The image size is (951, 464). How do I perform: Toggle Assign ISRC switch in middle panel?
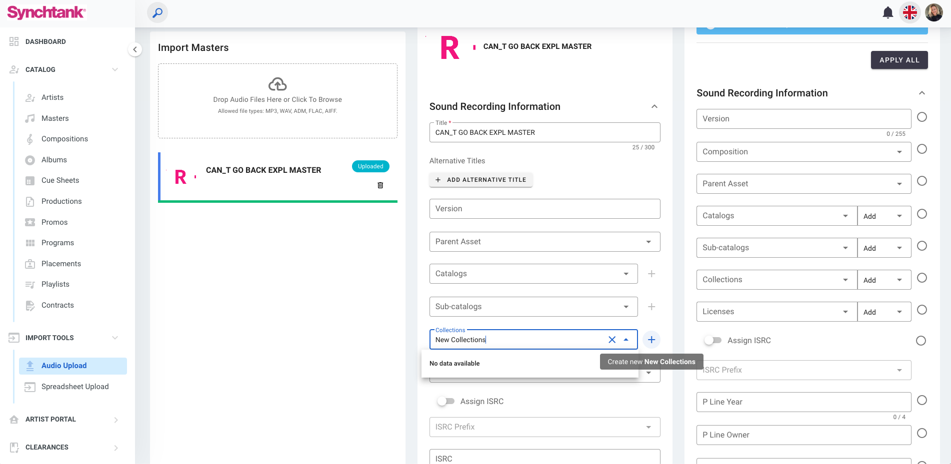[x=445, y=401]
